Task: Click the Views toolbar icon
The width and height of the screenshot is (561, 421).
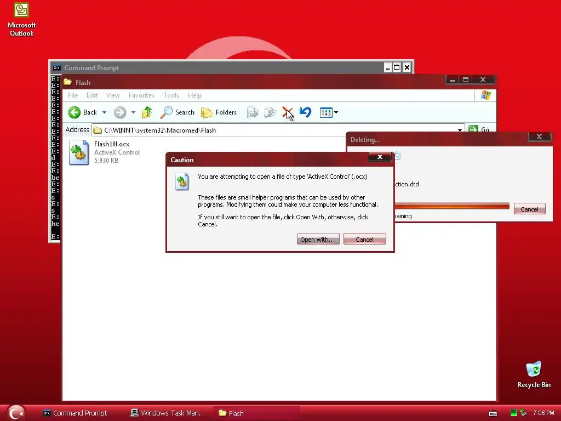Action: [x=326, y=113]
